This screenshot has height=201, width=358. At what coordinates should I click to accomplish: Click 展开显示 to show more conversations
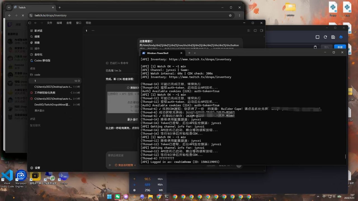(x=39, y=111)
